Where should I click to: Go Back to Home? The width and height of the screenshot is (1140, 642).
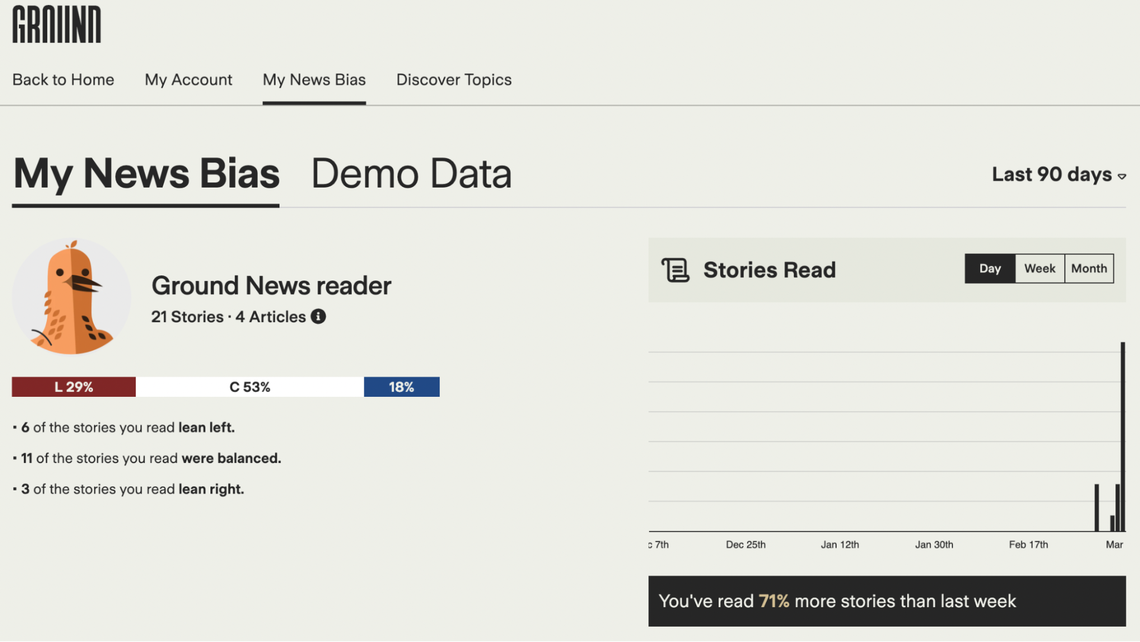(63, 80)
